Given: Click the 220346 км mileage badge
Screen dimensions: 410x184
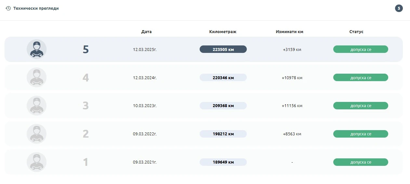Looking at the screenshot, I should [x=223, y=78].
